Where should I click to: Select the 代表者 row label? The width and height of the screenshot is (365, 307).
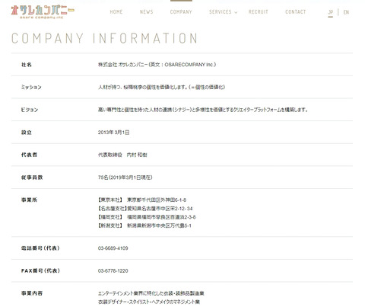pyautogui.click(x=29, y=155)
